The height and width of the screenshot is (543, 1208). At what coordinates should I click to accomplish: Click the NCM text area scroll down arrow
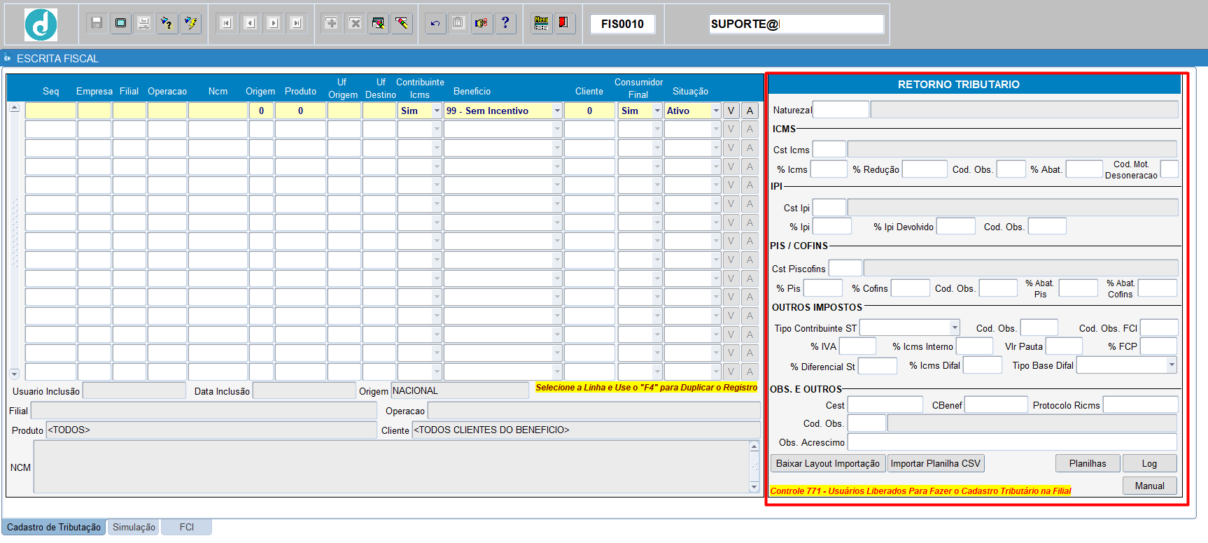point(754,487)
